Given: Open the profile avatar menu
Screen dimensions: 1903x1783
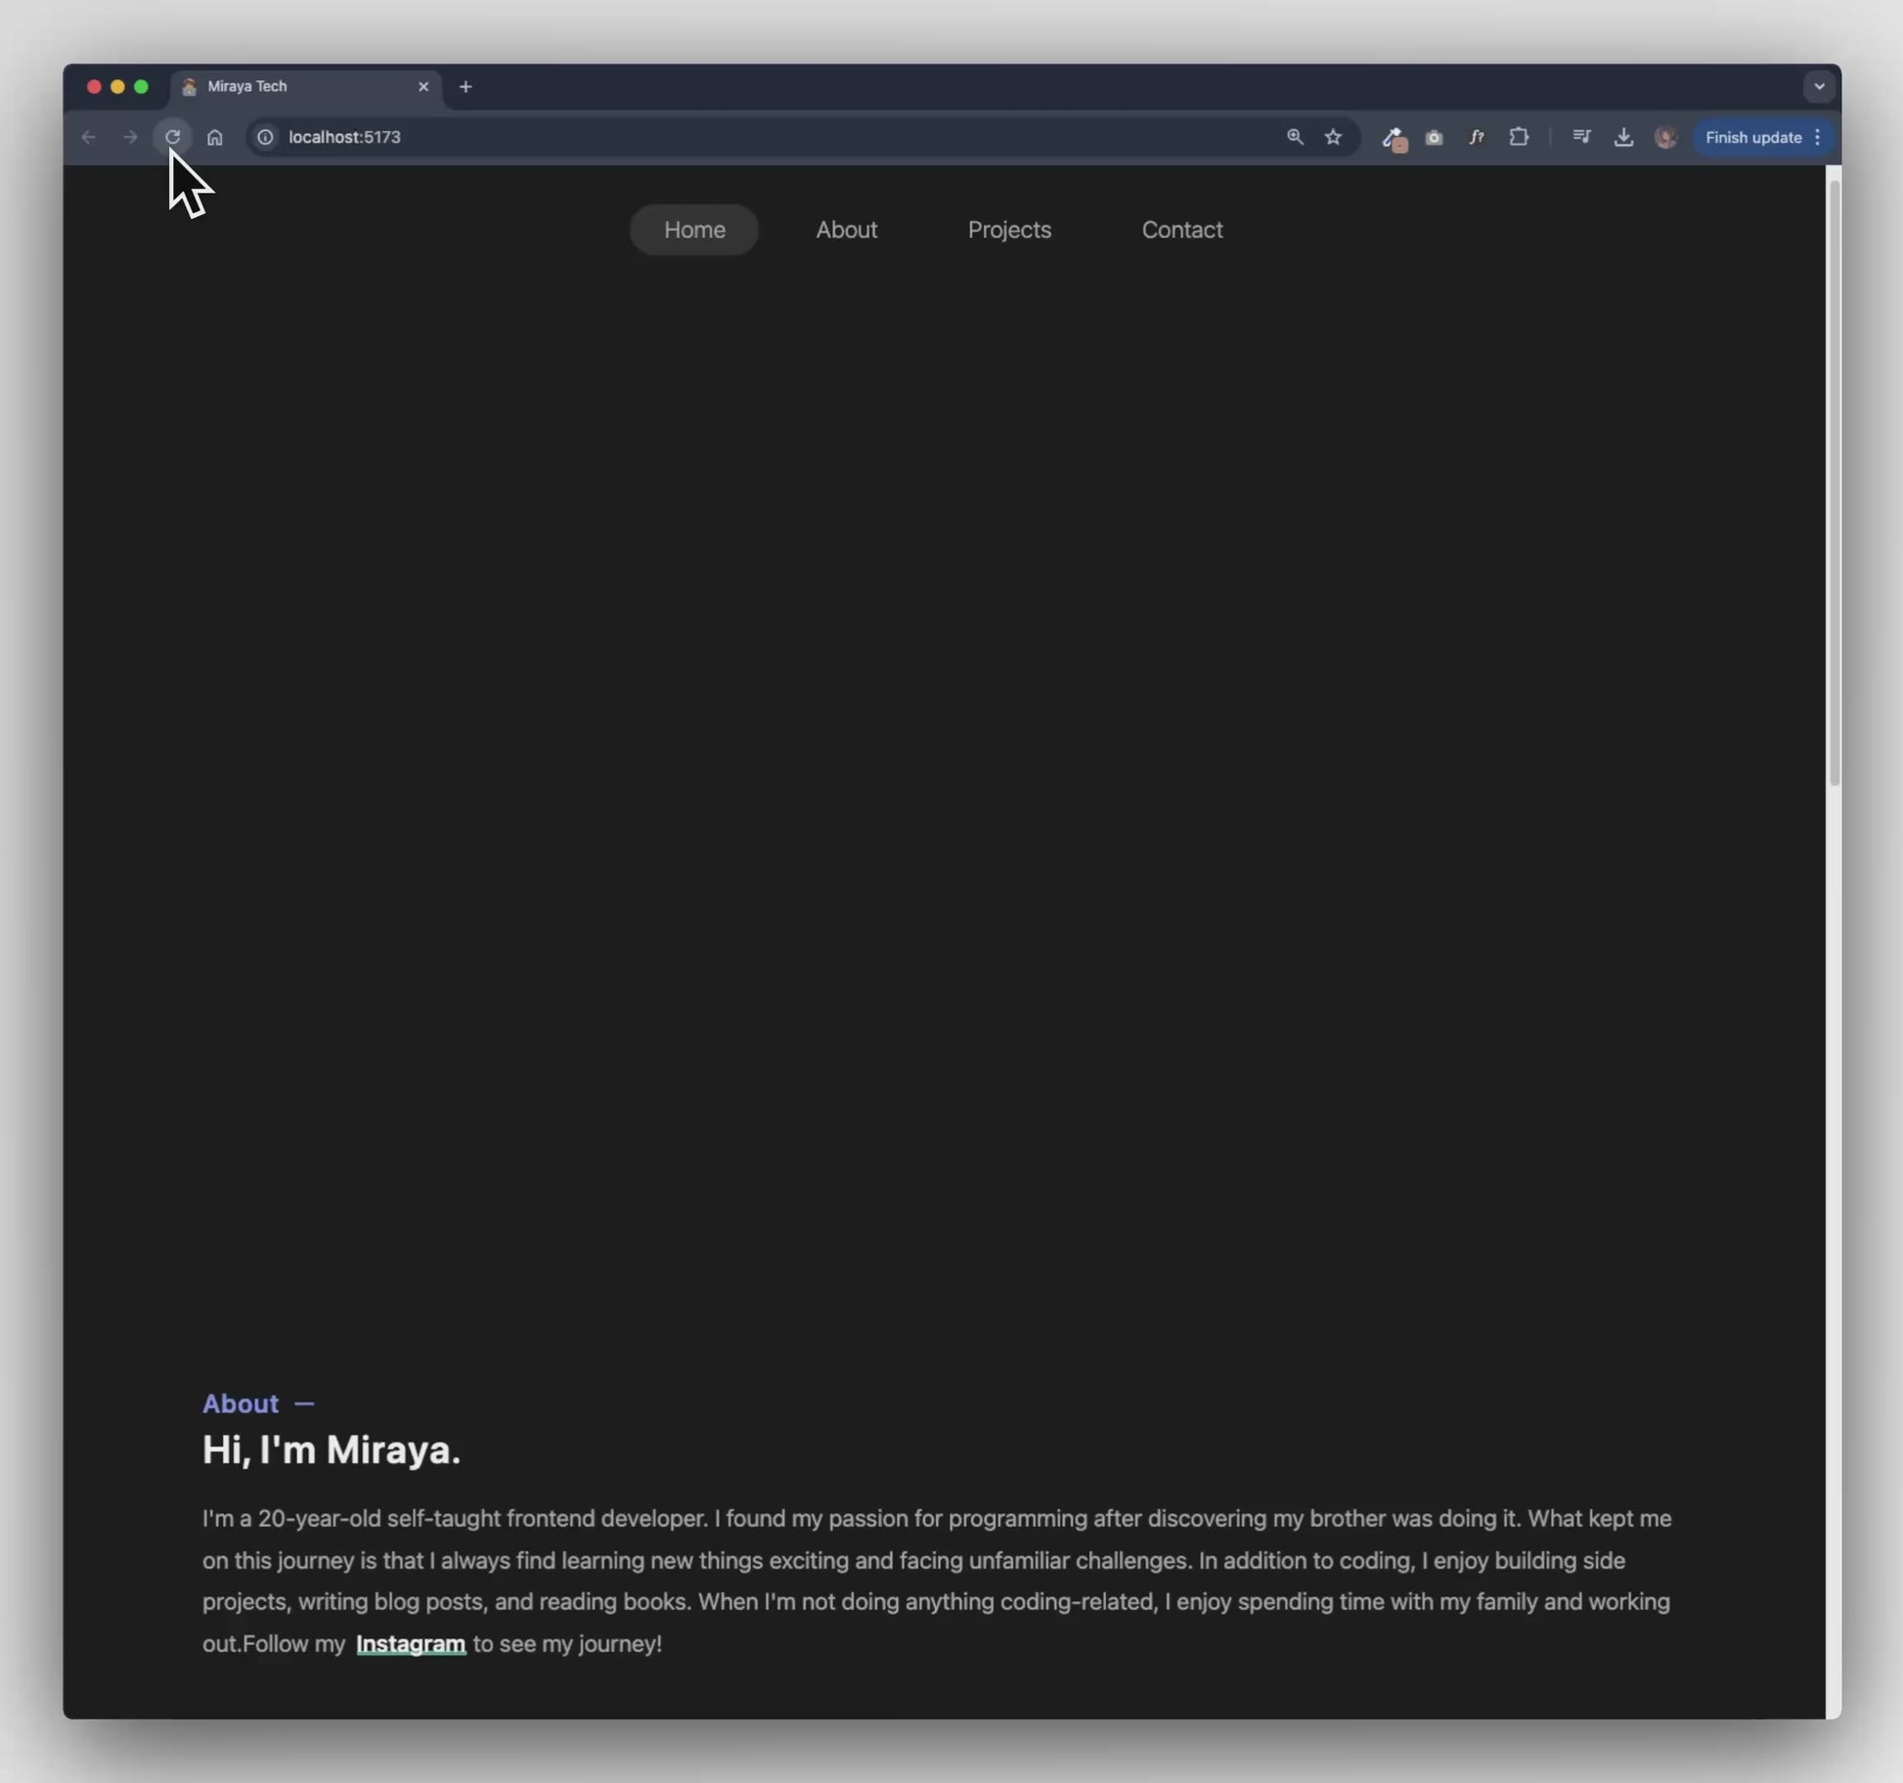Looking at the screenshot, I should pyautogui.click(x=1665, y=137).
